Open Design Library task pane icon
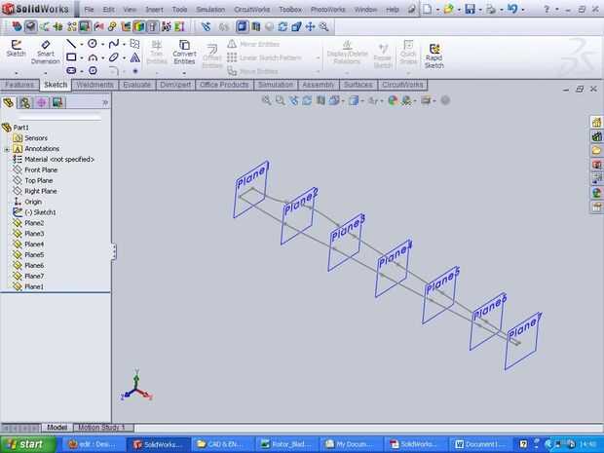This screenshot has height=453, width=604. point(596,136)
